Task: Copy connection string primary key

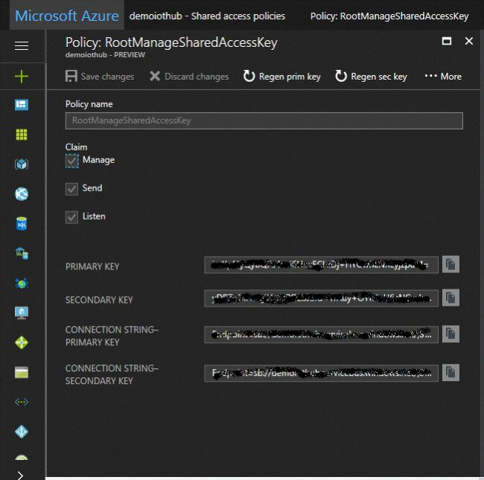Action: click(x=450, y=334)
